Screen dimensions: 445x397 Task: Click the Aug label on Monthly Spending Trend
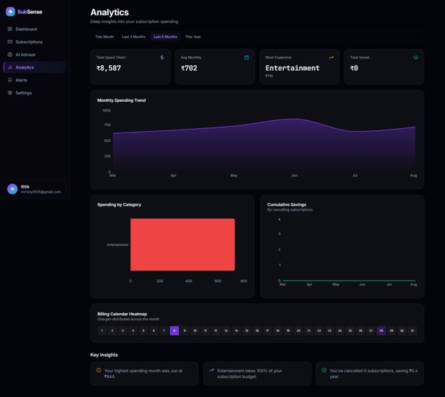413,175
